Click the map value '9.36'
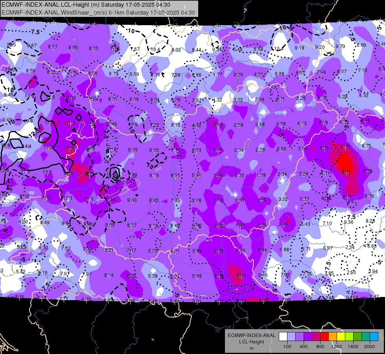 click(x=349, y=222)
